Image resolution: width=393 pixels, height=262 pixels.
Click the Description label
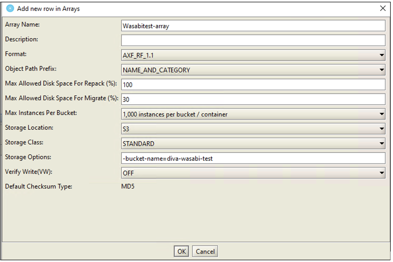pos(22,39)
